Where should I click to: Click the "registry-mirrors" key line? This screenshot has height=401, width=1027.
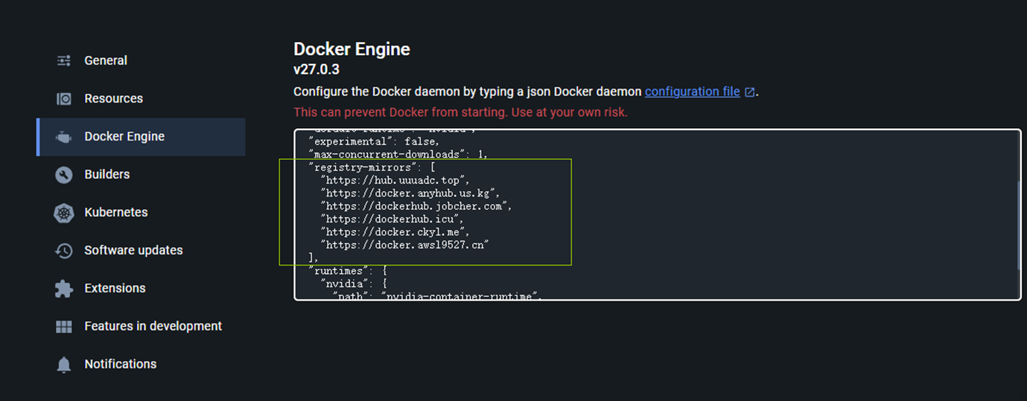[372, 167]
